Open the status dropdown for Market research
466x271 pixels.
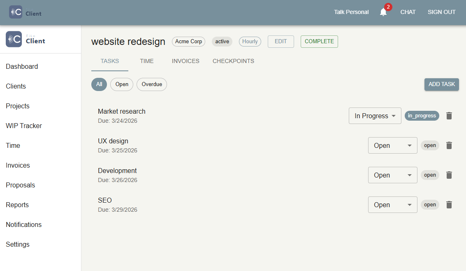375,116
